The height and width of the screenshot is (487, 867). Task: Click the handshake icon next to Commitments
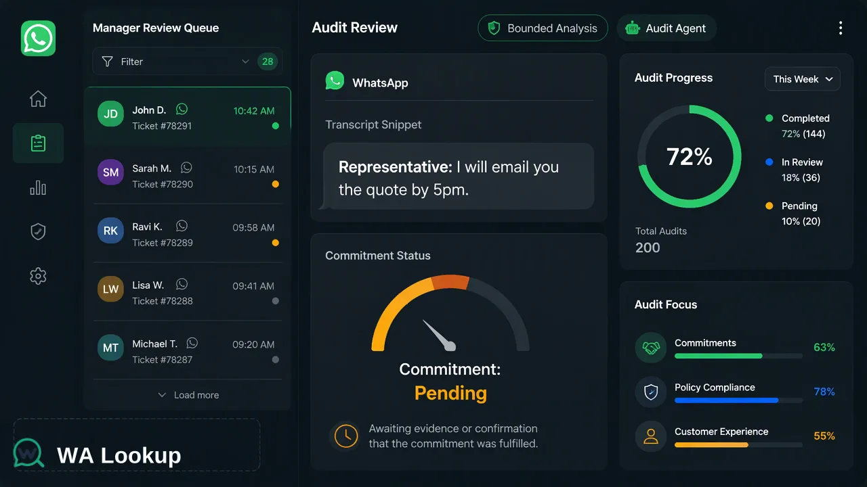(x=651, y=348)
